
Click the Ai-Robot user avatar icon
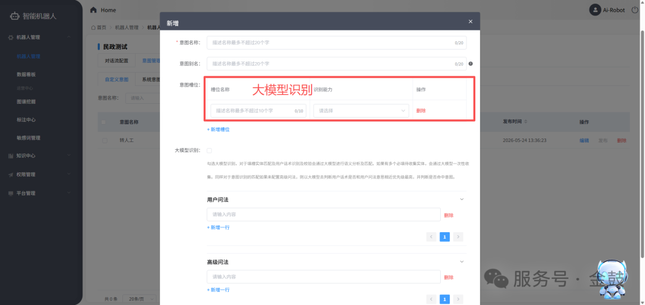tap(595, 10)
